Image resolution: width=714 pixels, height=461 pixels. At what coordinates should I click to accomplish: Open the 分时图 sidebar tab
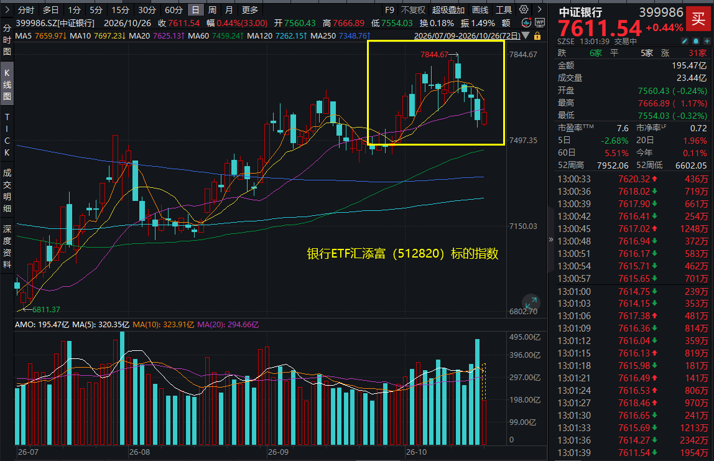[x=7, y=40]
